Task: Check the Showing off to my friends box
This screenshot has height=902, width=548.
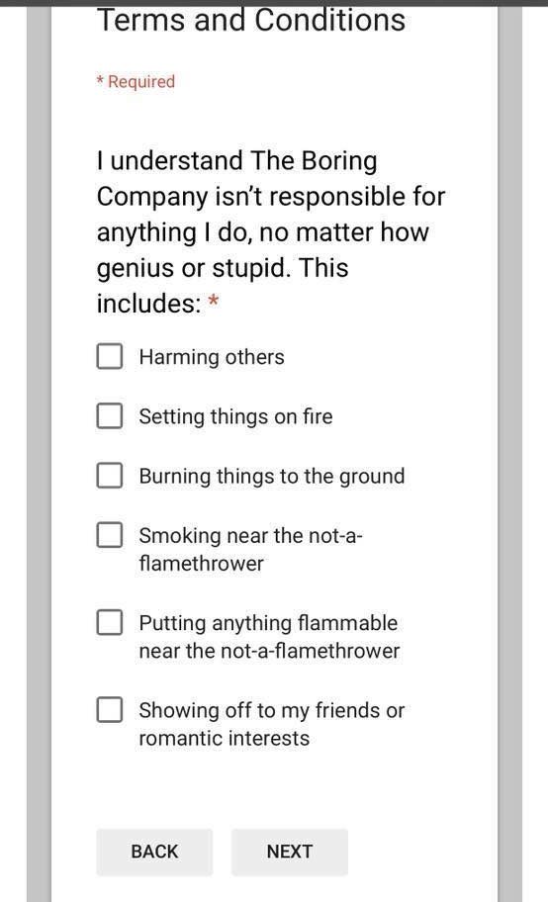Action: click(110, 709)
